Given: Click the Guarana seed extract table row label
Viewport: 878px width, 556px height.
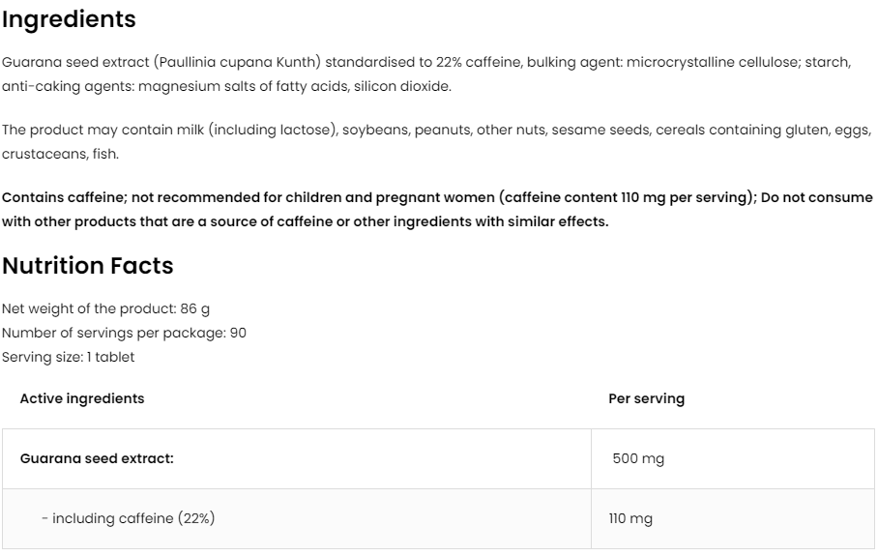Looking at the screenshot, I should [x=97, y=458].
